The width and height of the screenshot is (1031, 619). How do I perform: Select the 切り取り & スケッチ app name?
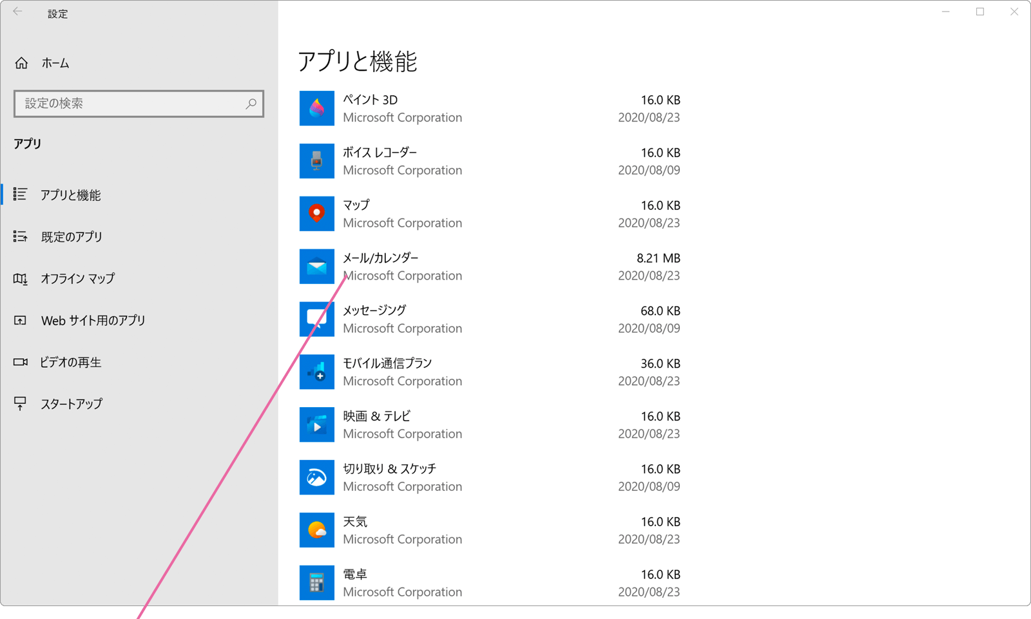[389, 469]
